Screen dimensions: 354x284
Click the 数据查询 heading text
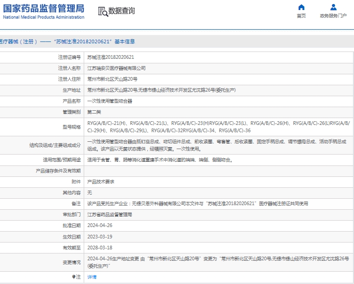[121, 10]
